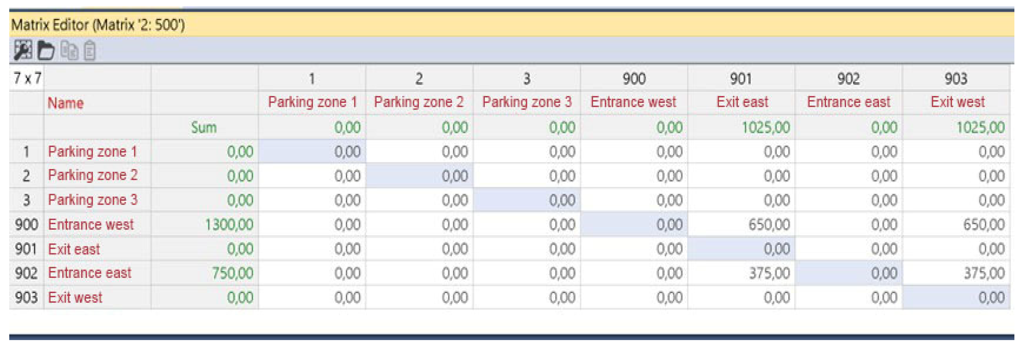Screen dimensions: 1024x350
Task: Select row header 902 Entrance east
Action: pos(90,273)
